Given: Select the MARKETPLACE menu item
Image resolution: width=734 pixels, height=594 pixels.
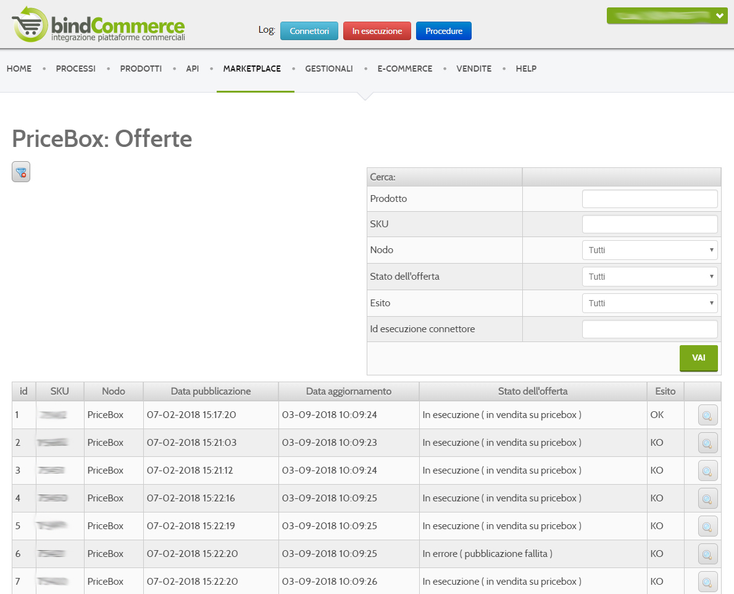Looking at the screenshot, I should tap(252, 69).
